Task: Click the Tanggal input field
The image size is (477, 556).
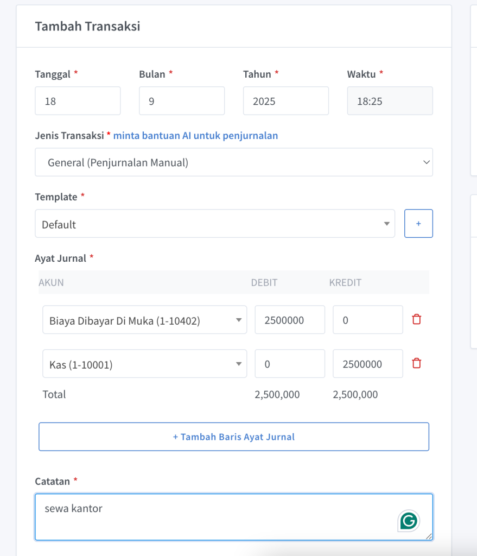Action: tap(78, 101)
